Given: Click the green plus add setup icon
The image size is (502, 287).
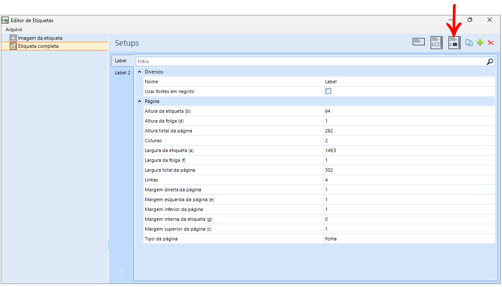Looking at the screenshot, I should [x=480, y=43].
